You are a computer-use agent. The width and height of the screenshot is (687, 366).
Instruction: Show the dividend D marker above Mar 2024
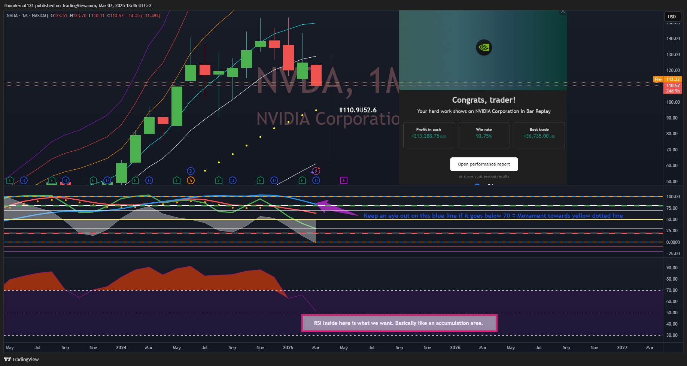tap(149, 181)
